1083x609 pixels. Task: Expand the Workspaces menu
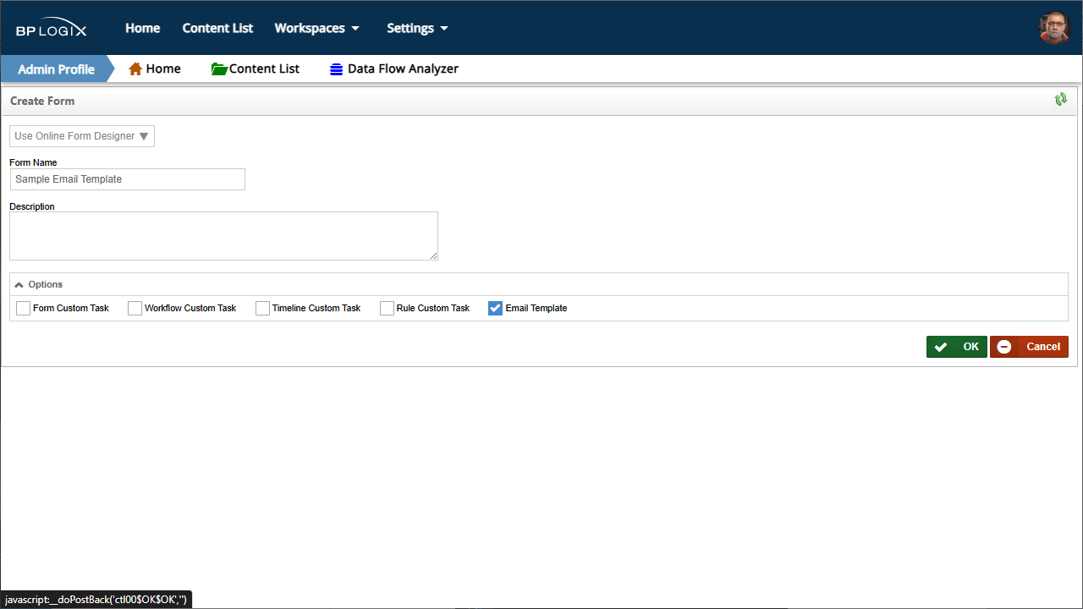317,28
